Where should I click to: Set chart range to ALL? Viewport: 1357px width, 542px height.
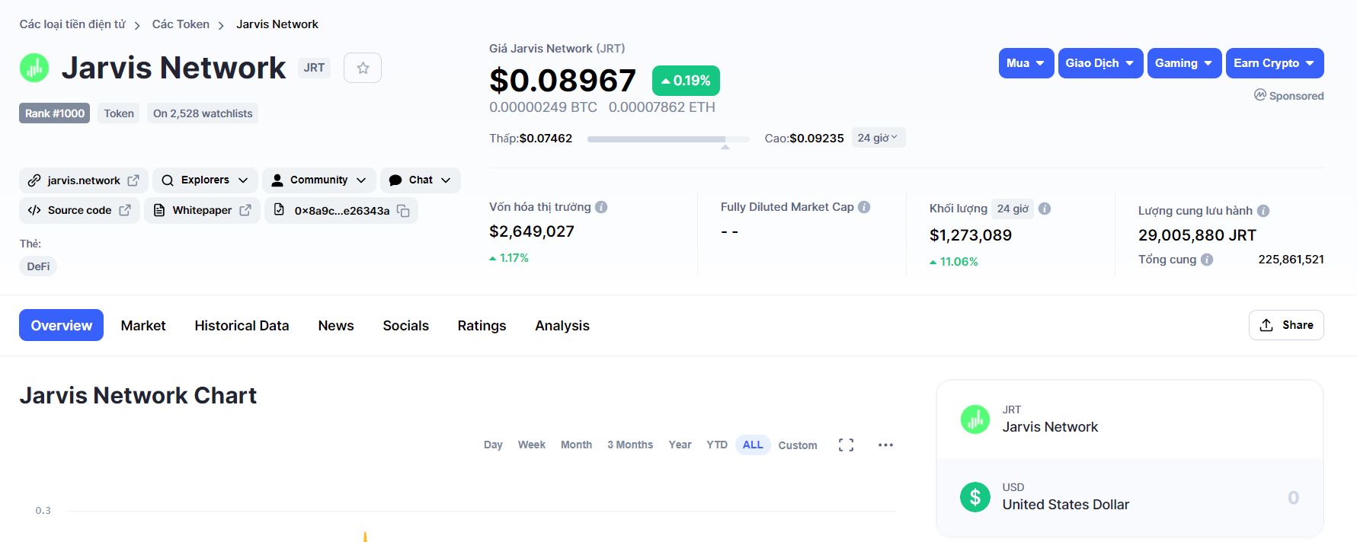753,445
